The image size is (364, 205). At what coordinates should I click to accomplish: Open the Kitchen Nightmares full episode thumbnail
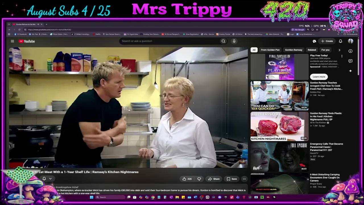click(x=280, y=126)
